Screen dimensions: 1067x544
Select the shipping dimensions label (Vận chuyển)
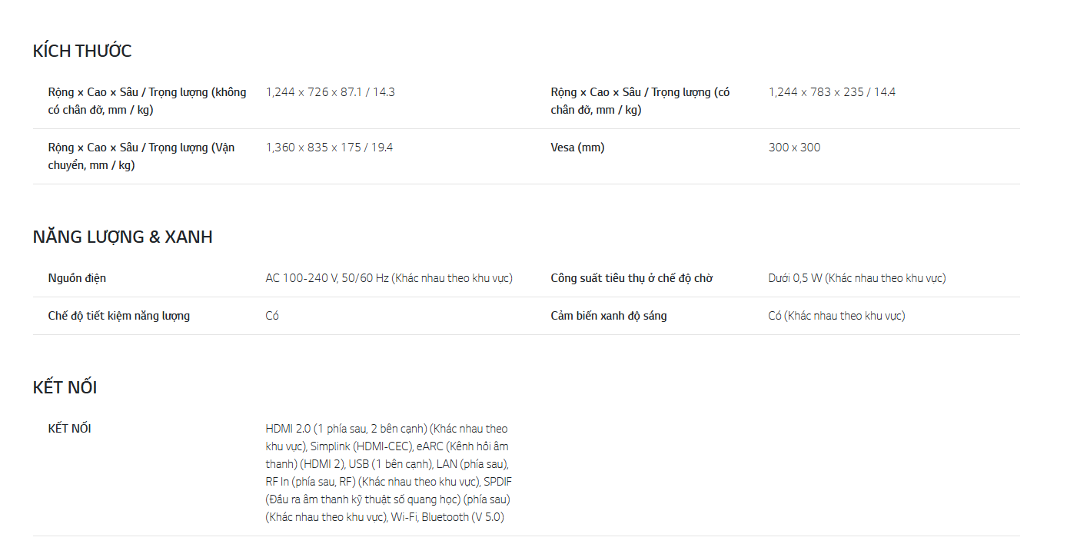point(141,156)
